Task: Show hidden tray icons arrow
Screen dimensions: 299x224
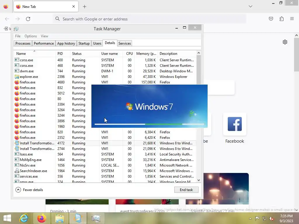Action: coord(250,218)
